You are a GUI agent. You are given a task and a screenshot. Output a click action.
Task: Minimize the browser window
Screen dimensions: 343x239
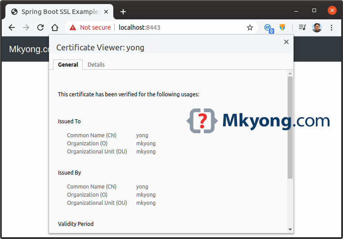tap(296, 10)
